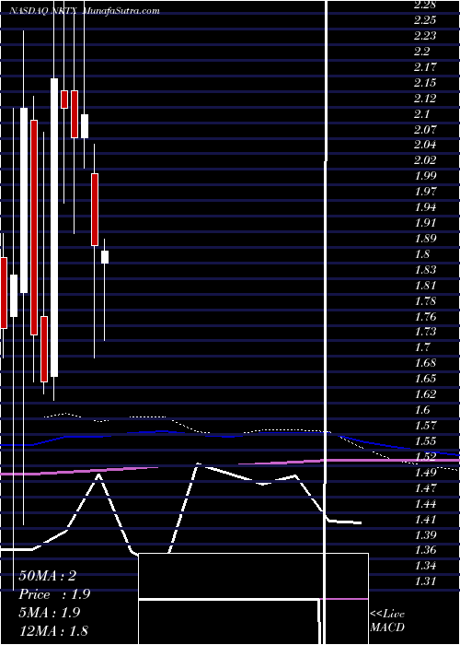Click the 1.7 price axis label
Screen dimensions: 460x645
(x=422, y=347)
